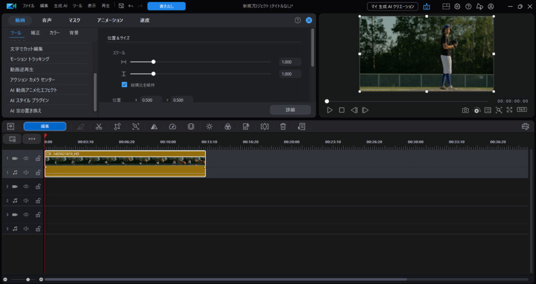Click the lighting adjustment sun icon
Screen dimensions: 536x284
pyautogui.click(x=209, y=126)
